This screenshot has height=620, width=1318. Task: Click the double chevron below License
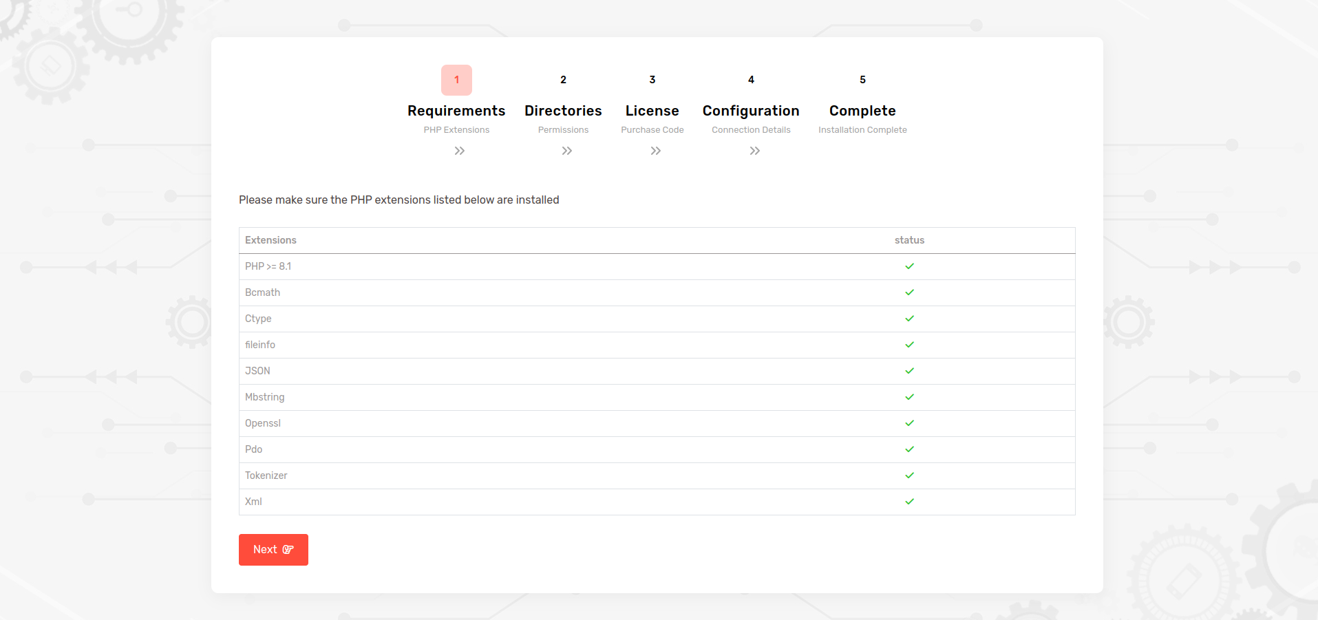pos(655,151)
